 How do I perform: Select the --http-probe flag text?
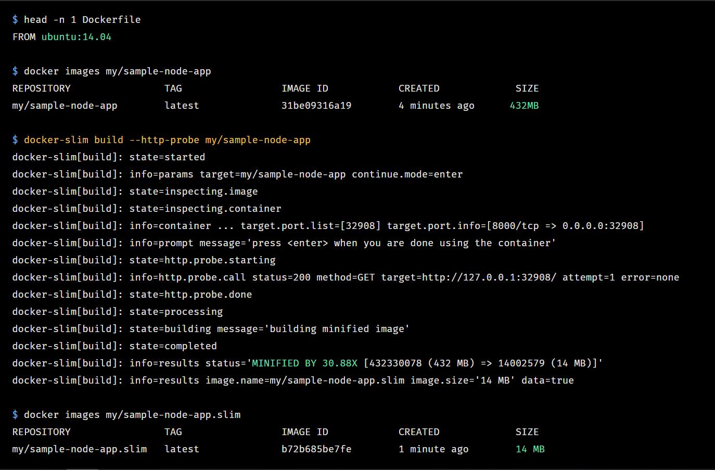click(164, 139)
